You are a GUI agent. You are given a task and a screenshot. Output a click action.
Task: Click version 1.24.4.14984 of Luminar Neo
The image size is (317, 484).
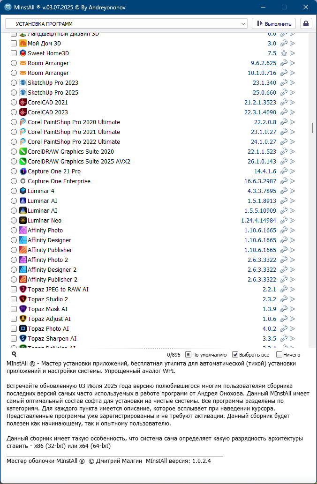click(x=258, y=220)
